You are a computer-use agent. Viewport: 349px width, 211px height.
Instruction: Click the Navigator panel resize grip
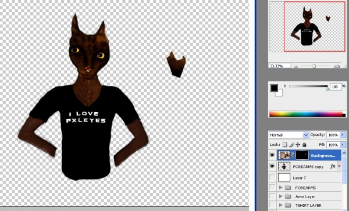pyautogui.click(x=345, y=66)
